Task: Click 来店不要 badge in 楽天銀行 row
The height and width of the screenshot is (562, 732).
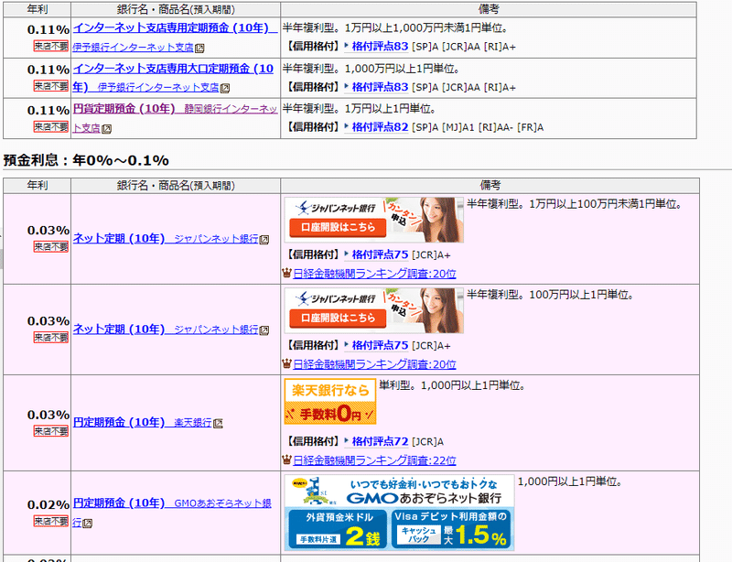Action: 51,431
